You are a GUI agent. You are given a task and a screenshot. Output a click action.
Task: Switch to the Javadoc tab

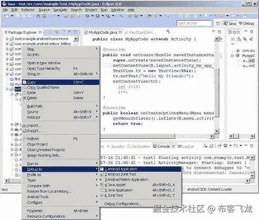(x=116, y=146)
